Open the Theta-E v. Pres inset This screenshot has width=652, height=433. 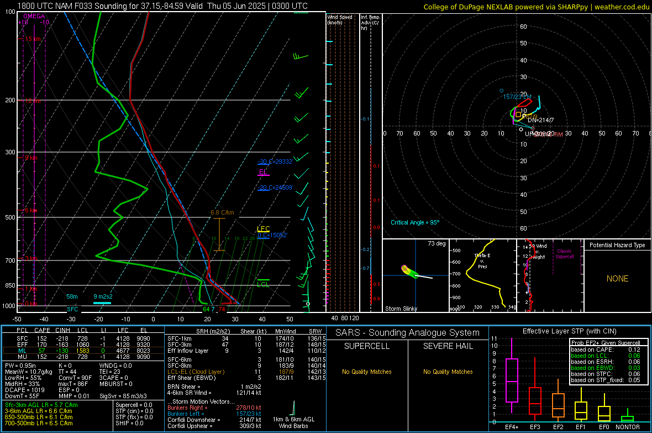coord(482,275)
